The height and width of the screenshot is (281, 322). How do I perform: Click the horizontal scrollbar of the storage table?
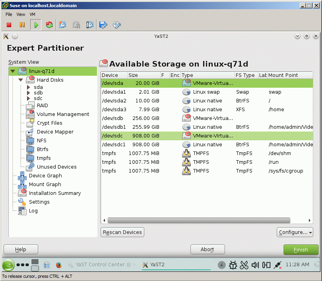[x=199, y=220]
